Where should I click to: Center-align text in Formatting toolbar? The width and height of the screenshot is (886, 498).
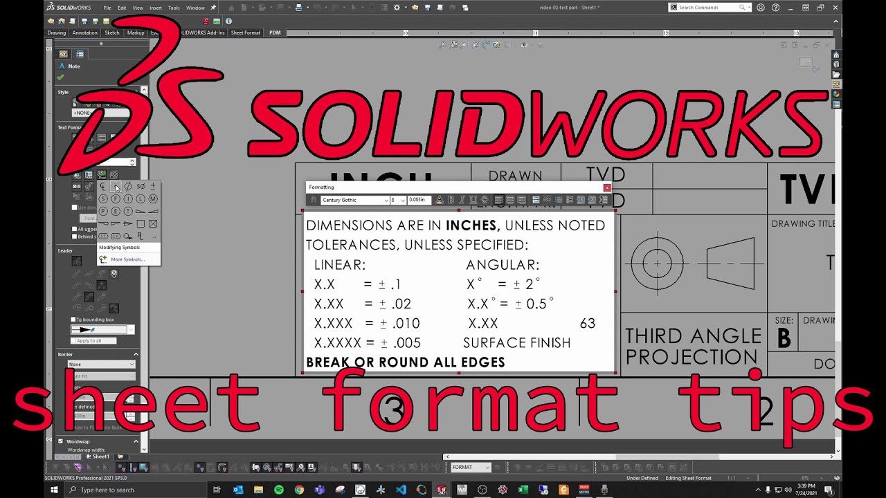[510, 200]
